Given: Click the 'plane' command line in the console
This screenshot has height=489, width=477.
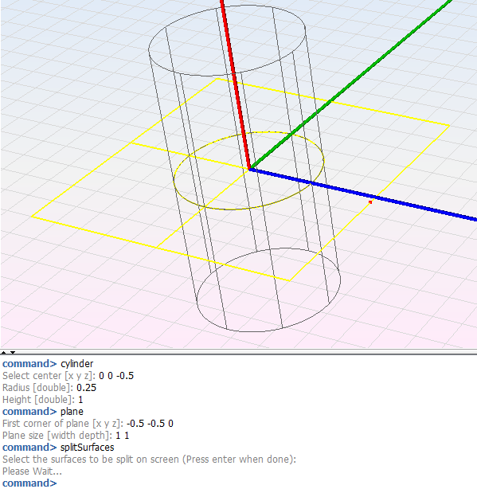Looking at the screenshot, I should pyautogui.click(x=43, y=411).
